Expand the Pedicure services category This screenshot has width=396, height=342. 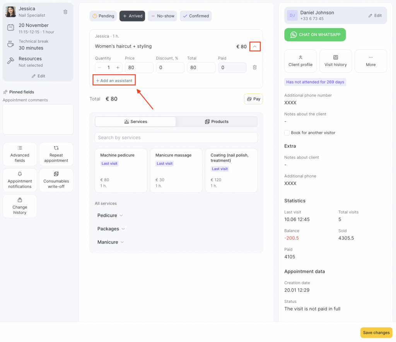[x=110, y=215]
